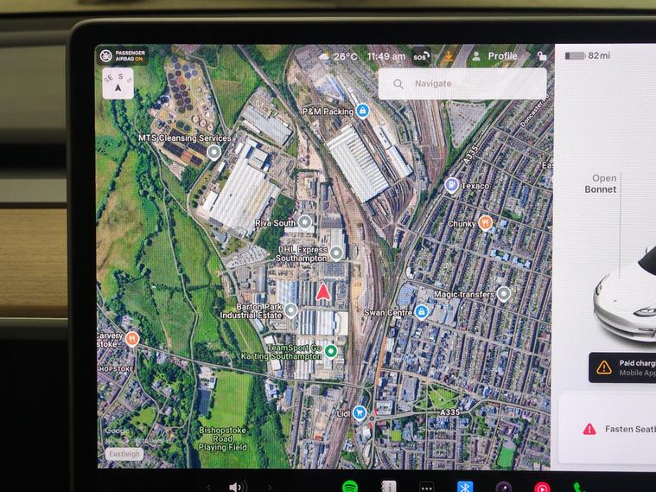Image resolution: width=656 pixels, height=492 pixels.
Task: Decrease volume with the left arrow
Action: coord(208,488)
